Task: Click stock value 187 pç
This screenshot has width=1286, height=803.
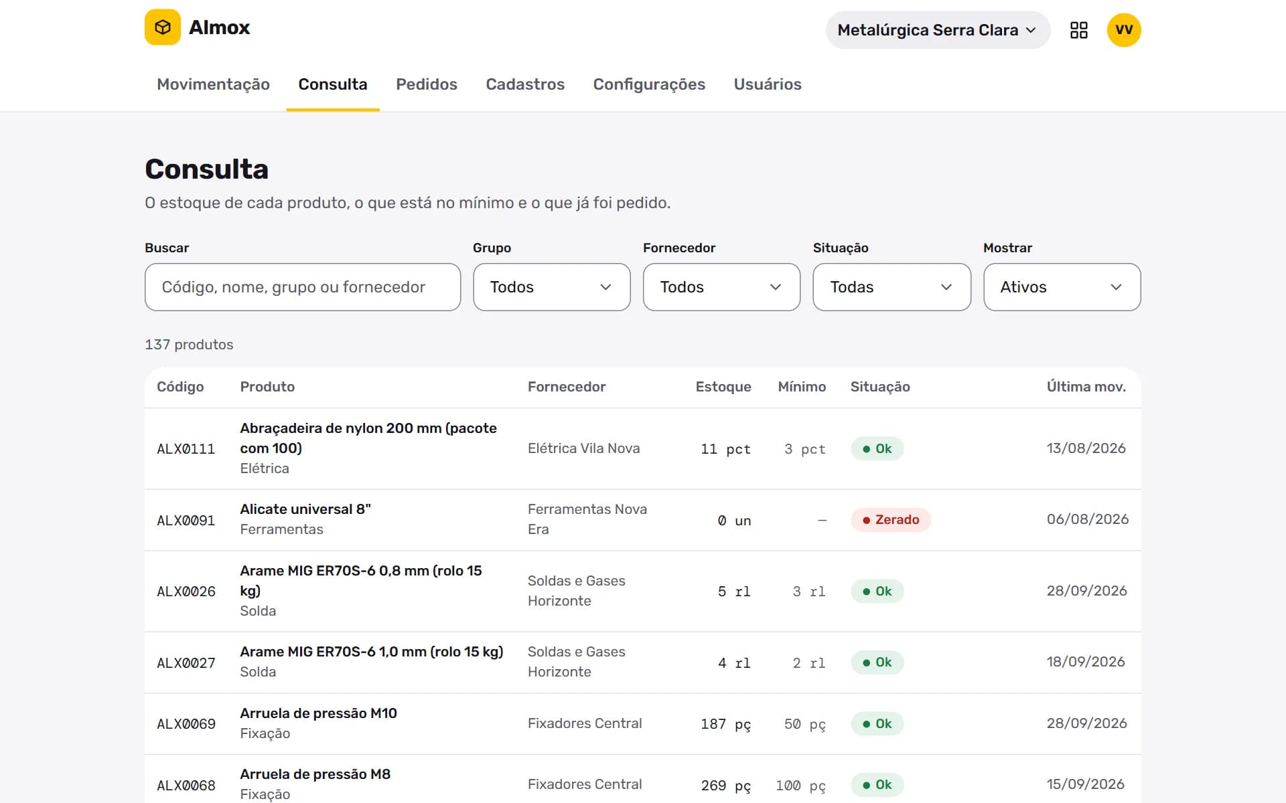Action: click(x=725, y=724)
